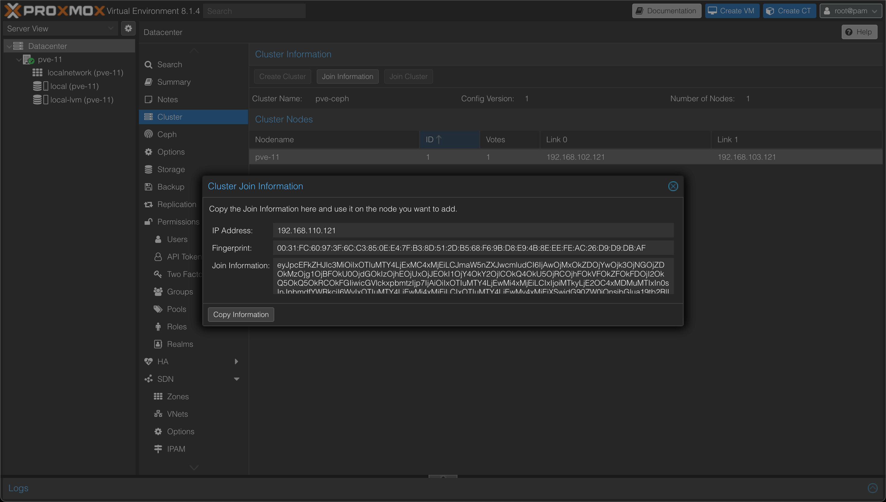Open local (pve-11) storage
This screenshot has width=886, height=502.
point(74,86)
